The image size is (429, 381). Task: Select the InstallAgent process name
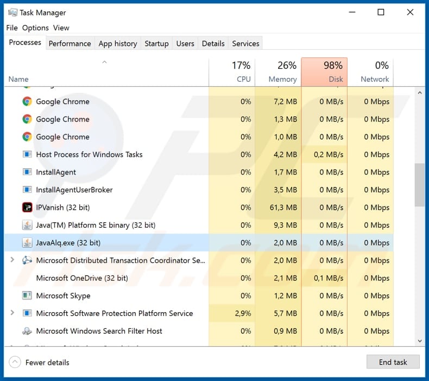point(56,172)
